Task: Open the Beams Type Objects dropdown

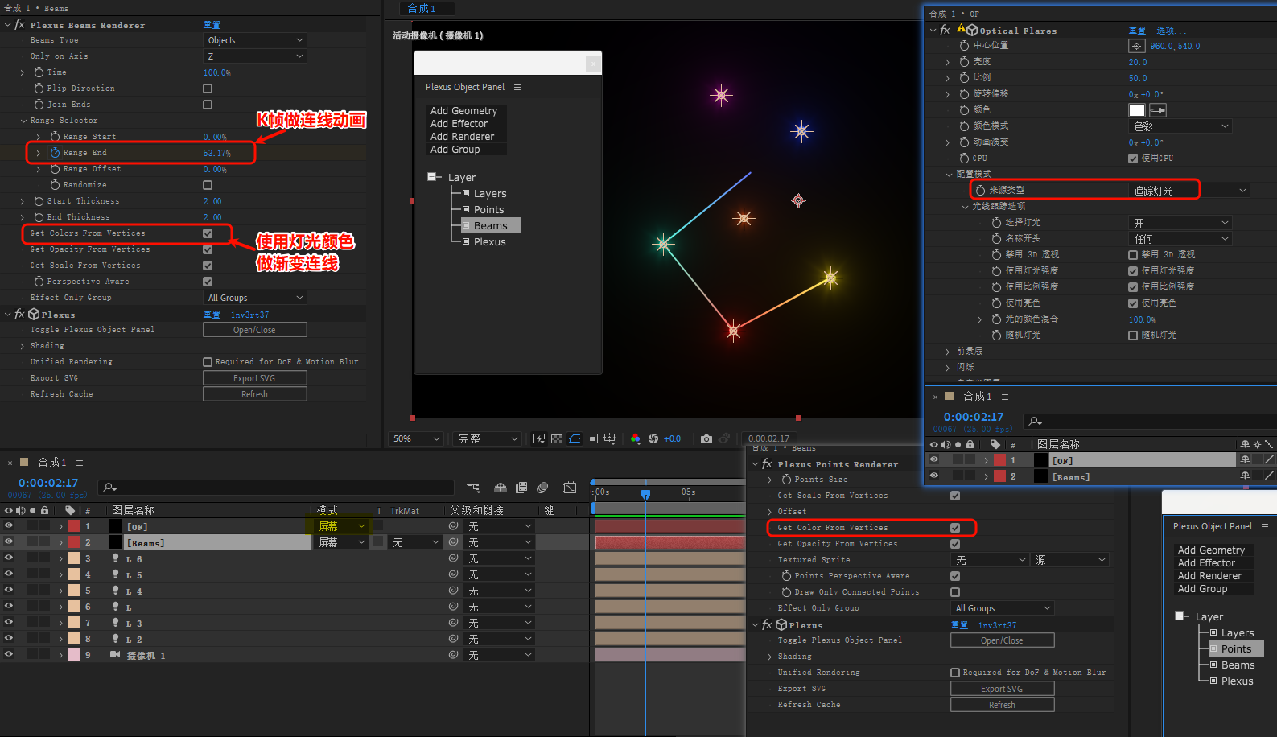Action: click(x=255, y=40)
